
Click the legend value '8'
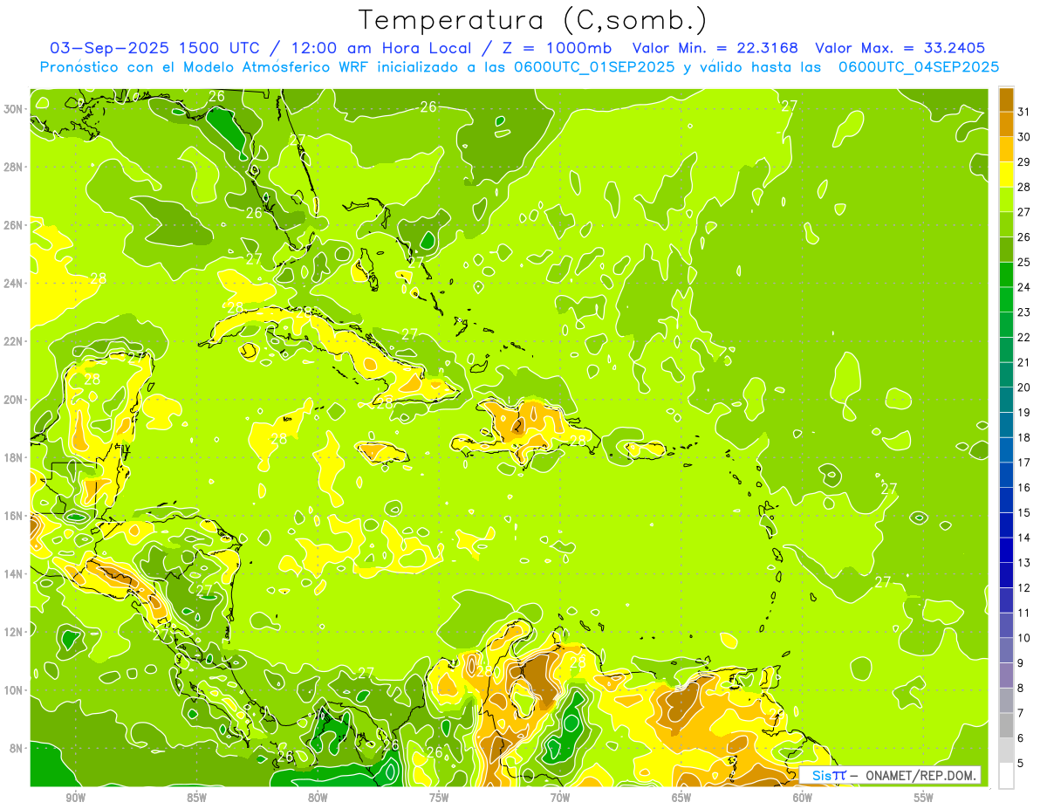pos(1021,689)
